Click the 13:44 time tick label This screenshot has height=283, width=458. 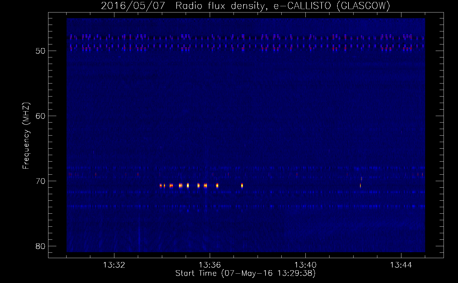point(401,265)
